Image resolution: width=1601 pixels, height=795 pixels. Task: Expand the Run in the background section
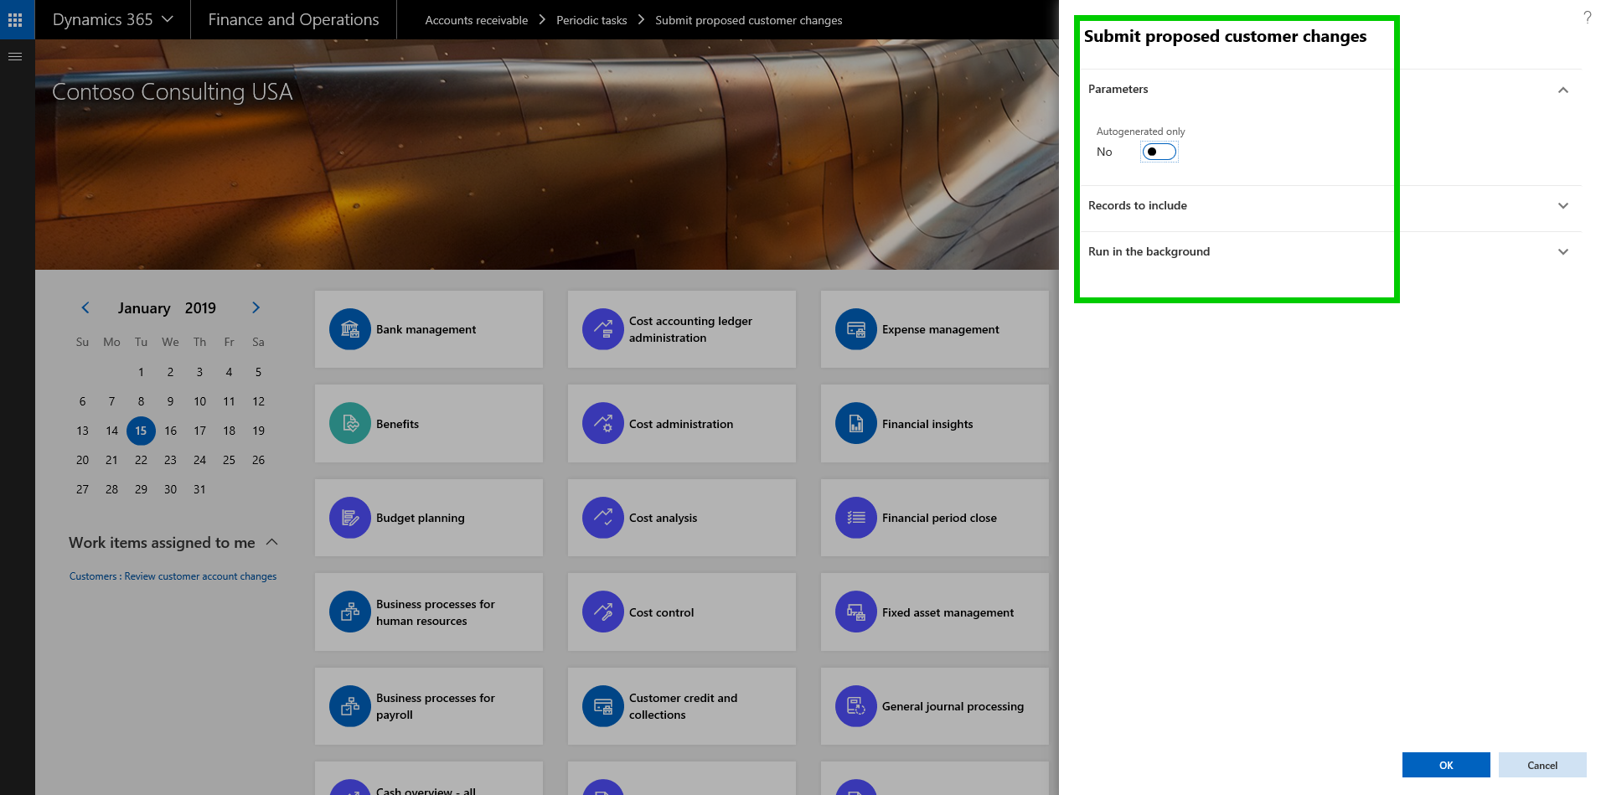[x=1562, y=252]
